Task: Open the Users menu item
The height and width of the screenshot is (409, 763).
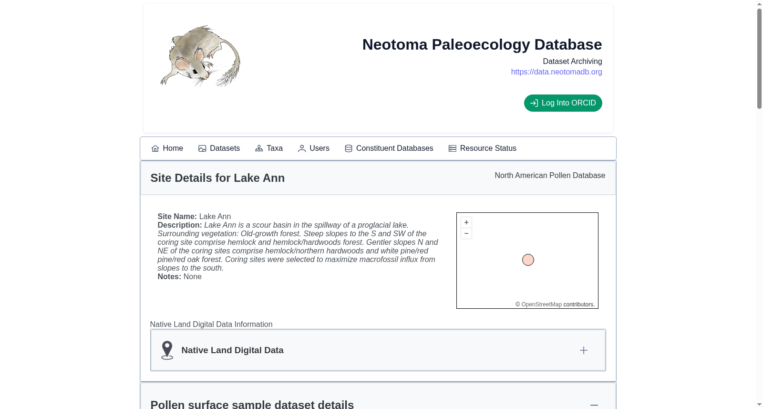Action: tap(314, 148)
